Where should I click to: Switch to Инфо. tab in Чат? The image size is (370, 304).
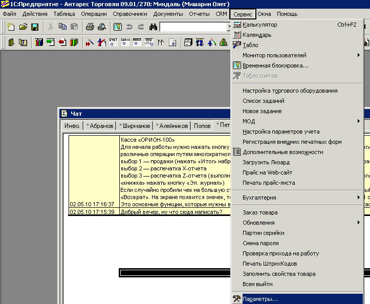coord(72,126)
